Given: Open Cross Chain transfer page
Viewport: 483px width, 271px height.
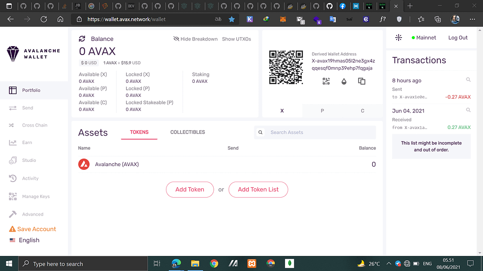Looking at the screenshot, I should (34, 125).
